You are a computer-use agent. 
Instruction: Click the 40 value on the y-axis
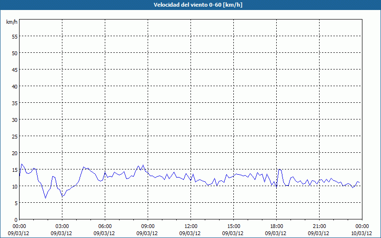[x=15, y=87]
